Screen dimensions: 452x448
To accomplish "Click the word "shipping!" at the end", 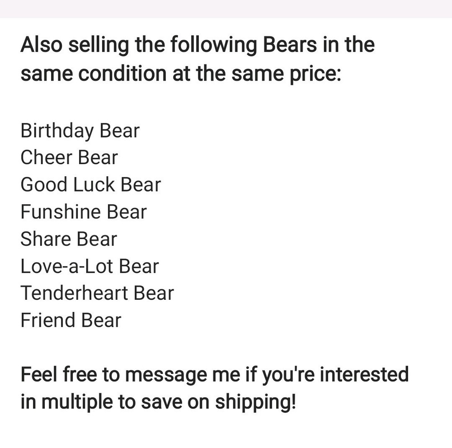I will (255, 402).
